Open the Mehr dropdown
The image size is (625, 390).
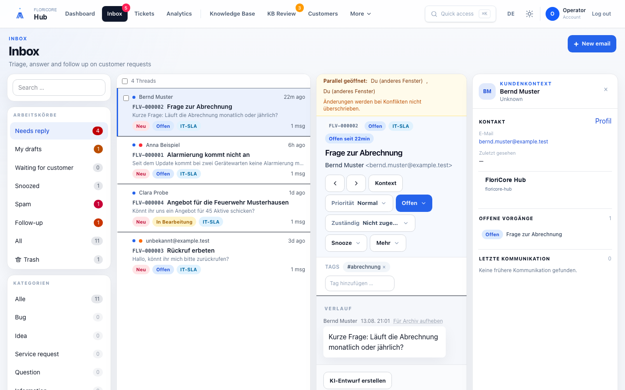point(388,243)
